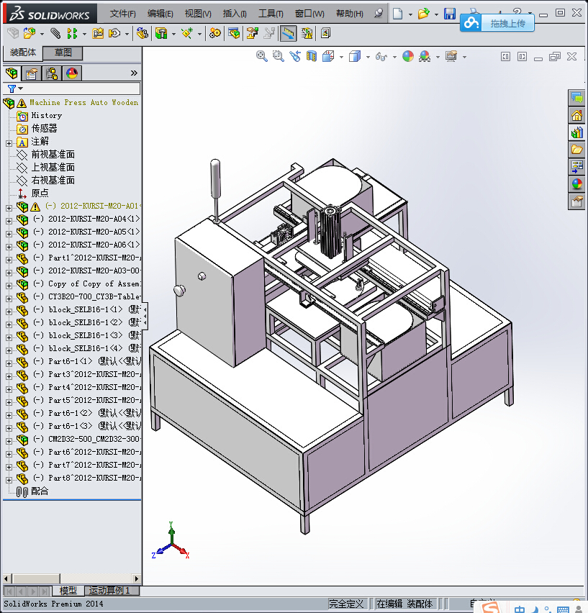
Task: Open the Display Style dropdown arrow
Action: (x=368, y=57)
